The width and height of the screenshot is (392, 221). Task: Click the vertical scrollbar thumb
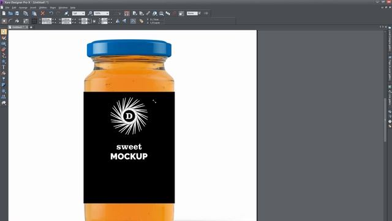coord(385,120)
